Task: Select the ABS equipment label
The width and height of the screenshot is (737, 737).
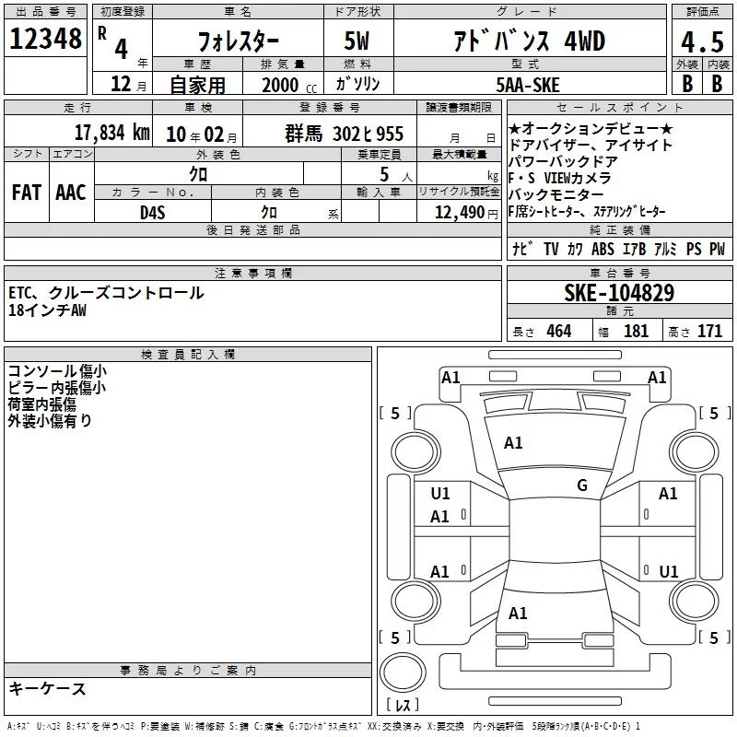Action: pyautogui.click(x=603, y=249)
